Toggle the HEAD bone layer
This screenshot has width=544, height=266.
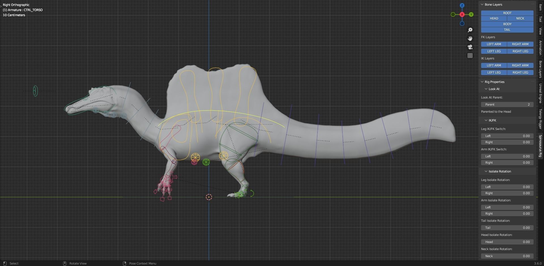(494, 18)
